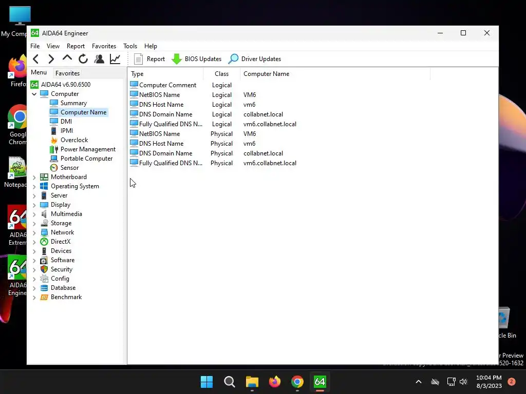
Task: Launch Firefox from the taskbar
Action: (x=275, y=382)
